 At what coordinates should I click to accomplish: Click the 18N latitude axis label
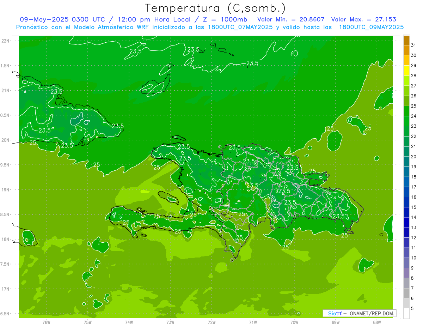(x=6, y=239)
